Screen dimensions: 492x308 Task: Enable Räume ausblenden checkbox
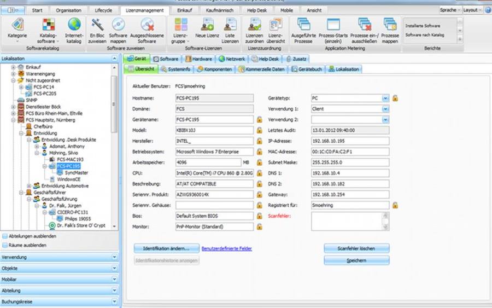point(5,245)
